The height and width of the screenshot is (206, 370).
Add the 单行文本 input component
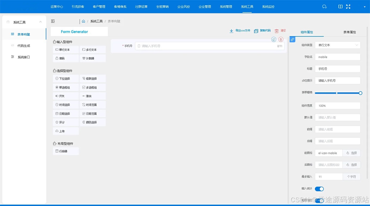click(66, 50)
